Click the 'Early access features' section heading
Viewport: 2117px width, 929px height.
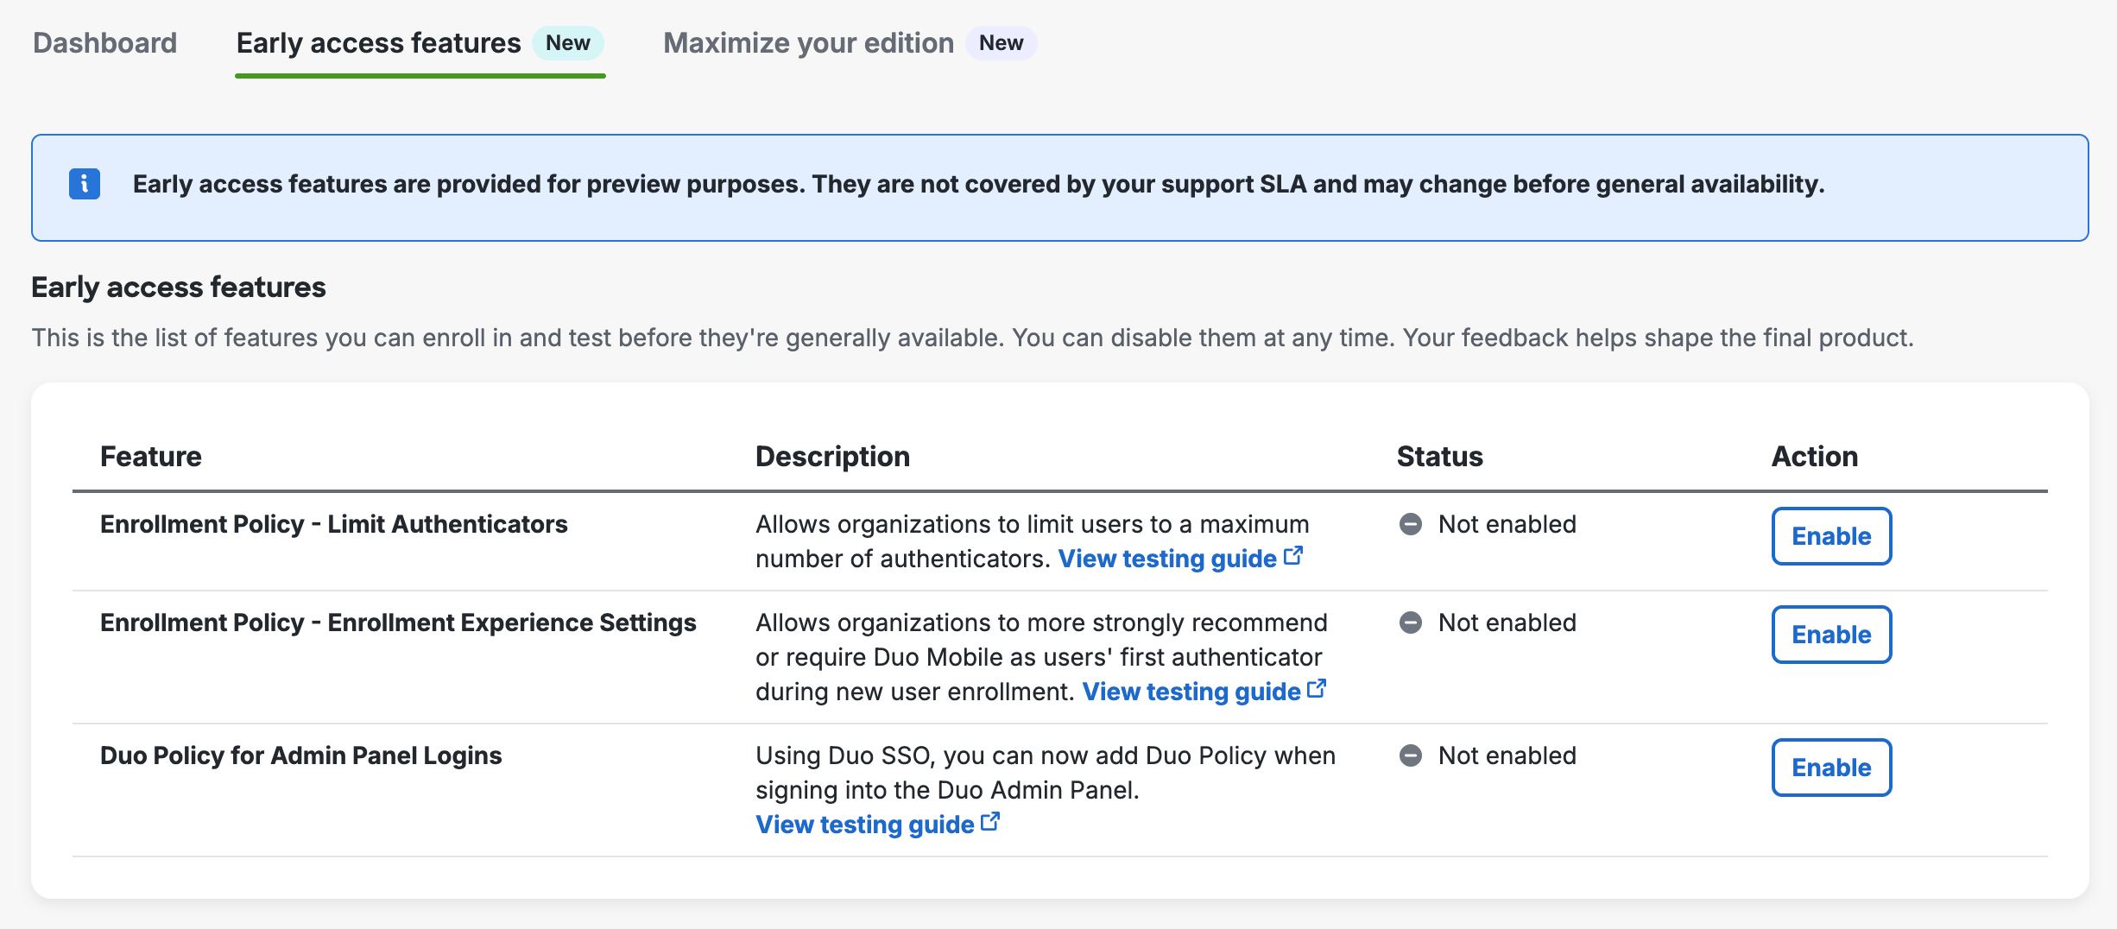pos(179,287)
